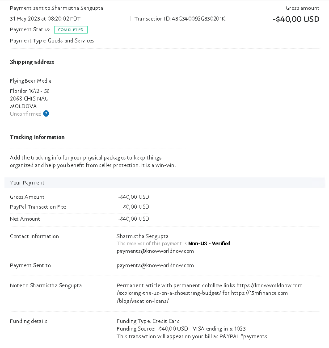The width and height of the screenshot is (329, 348).
Task: Click the recipient name Sharmistha Sengupta in contact info
Action: click(143, 236)
